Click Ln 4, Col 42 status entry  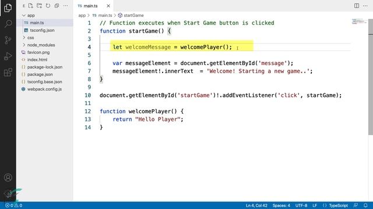click(x=256, y=206)
